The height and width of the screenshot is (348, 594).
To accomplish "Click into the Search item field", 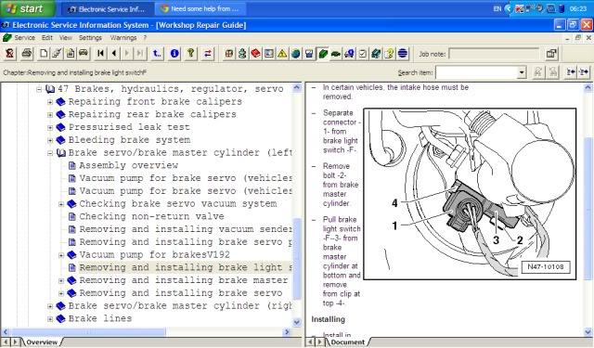I will coord(476,72).
